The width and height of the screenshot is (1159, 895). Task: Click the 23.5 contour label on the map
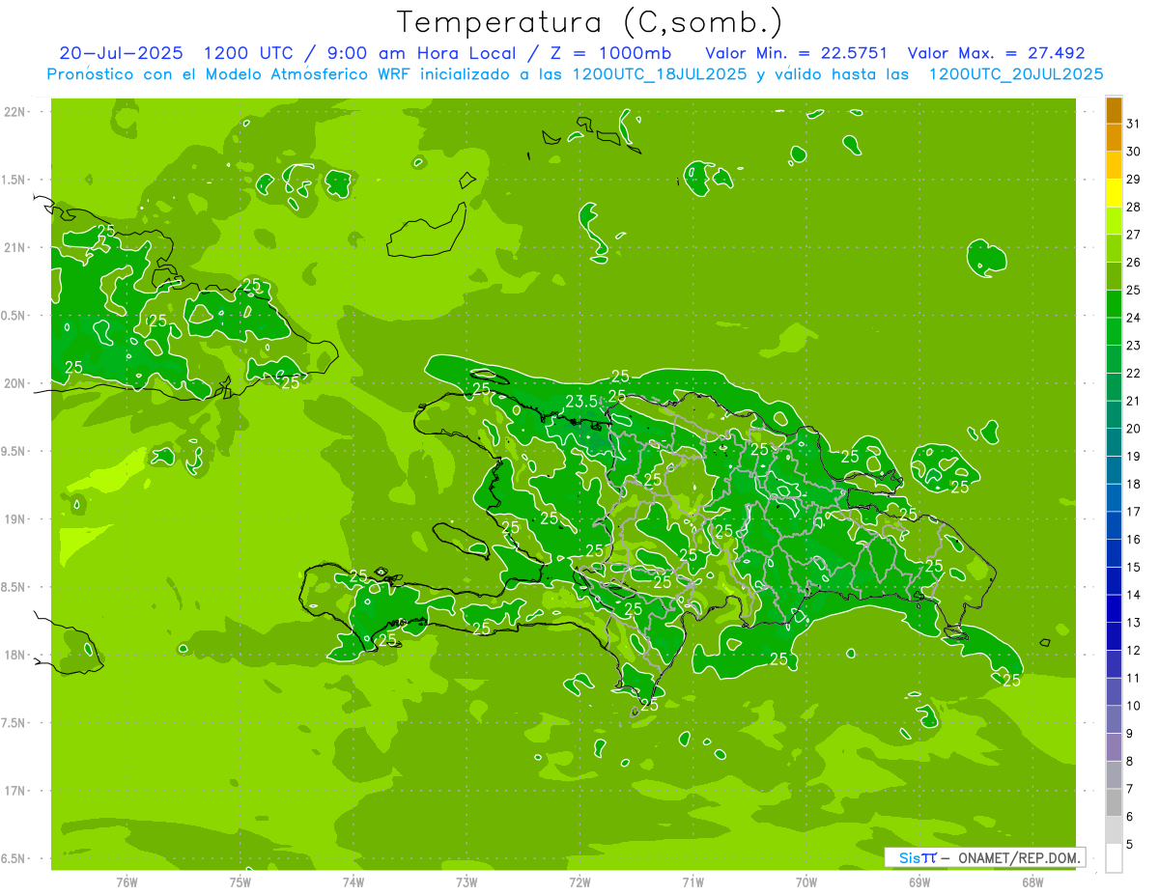[580, 401]
